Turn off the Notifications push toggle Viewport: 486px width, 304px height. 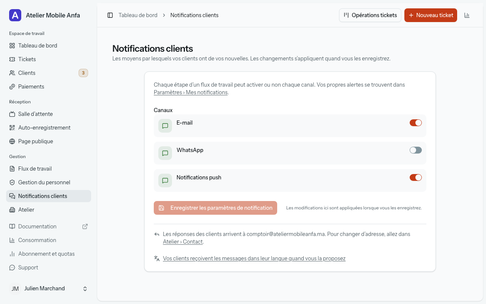pyautogui.click(x=416, y=177)
